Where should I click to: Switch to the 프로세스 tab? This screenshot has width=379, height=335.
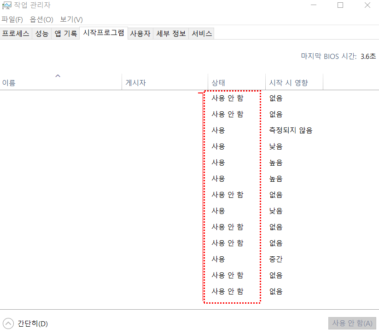coord(16,33)
